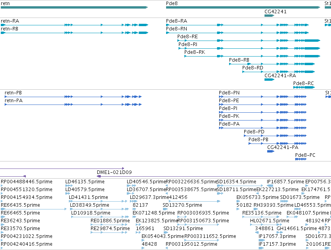331x250 pixels.
Task: Select the Pde8-RK transcript label
Action: [x=194, y=52]
